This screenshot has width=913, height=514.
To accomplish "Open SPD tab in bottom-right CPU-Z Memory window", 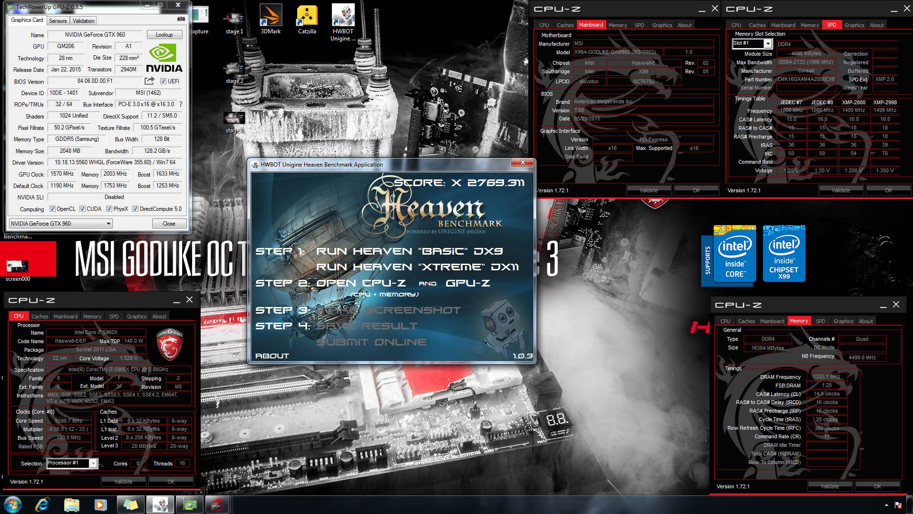I will 821,321.
